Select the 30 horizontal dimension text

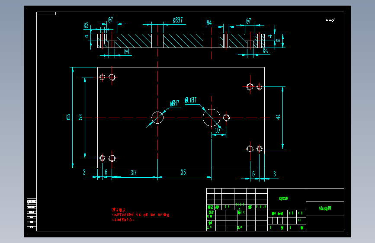pyautogui.click(x=133, y=173)
